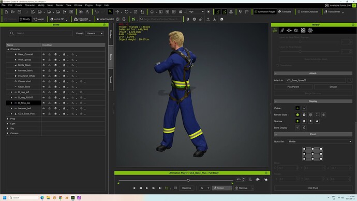
Task: Hide the CC3_Base_Plus avatar
Action: tap(43, 114)
